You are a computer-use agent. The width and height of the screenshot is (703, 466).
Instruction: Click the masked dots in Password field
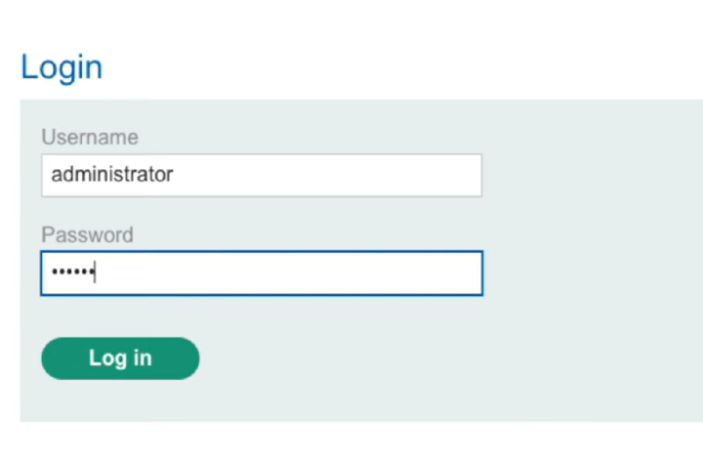[71, 273]
